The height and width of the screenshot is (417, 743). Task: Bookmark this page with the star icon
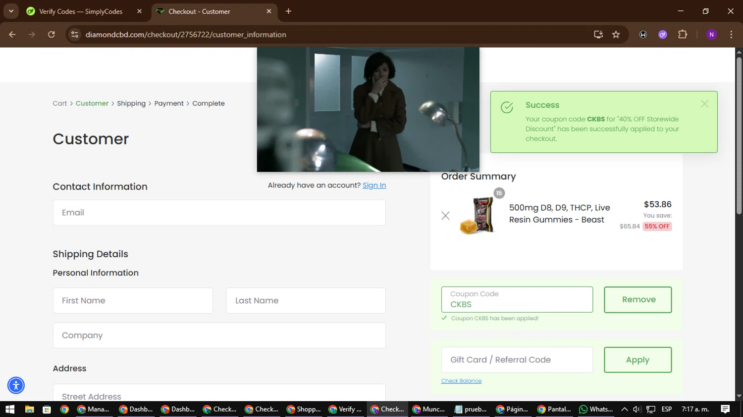tap(616, 35)
